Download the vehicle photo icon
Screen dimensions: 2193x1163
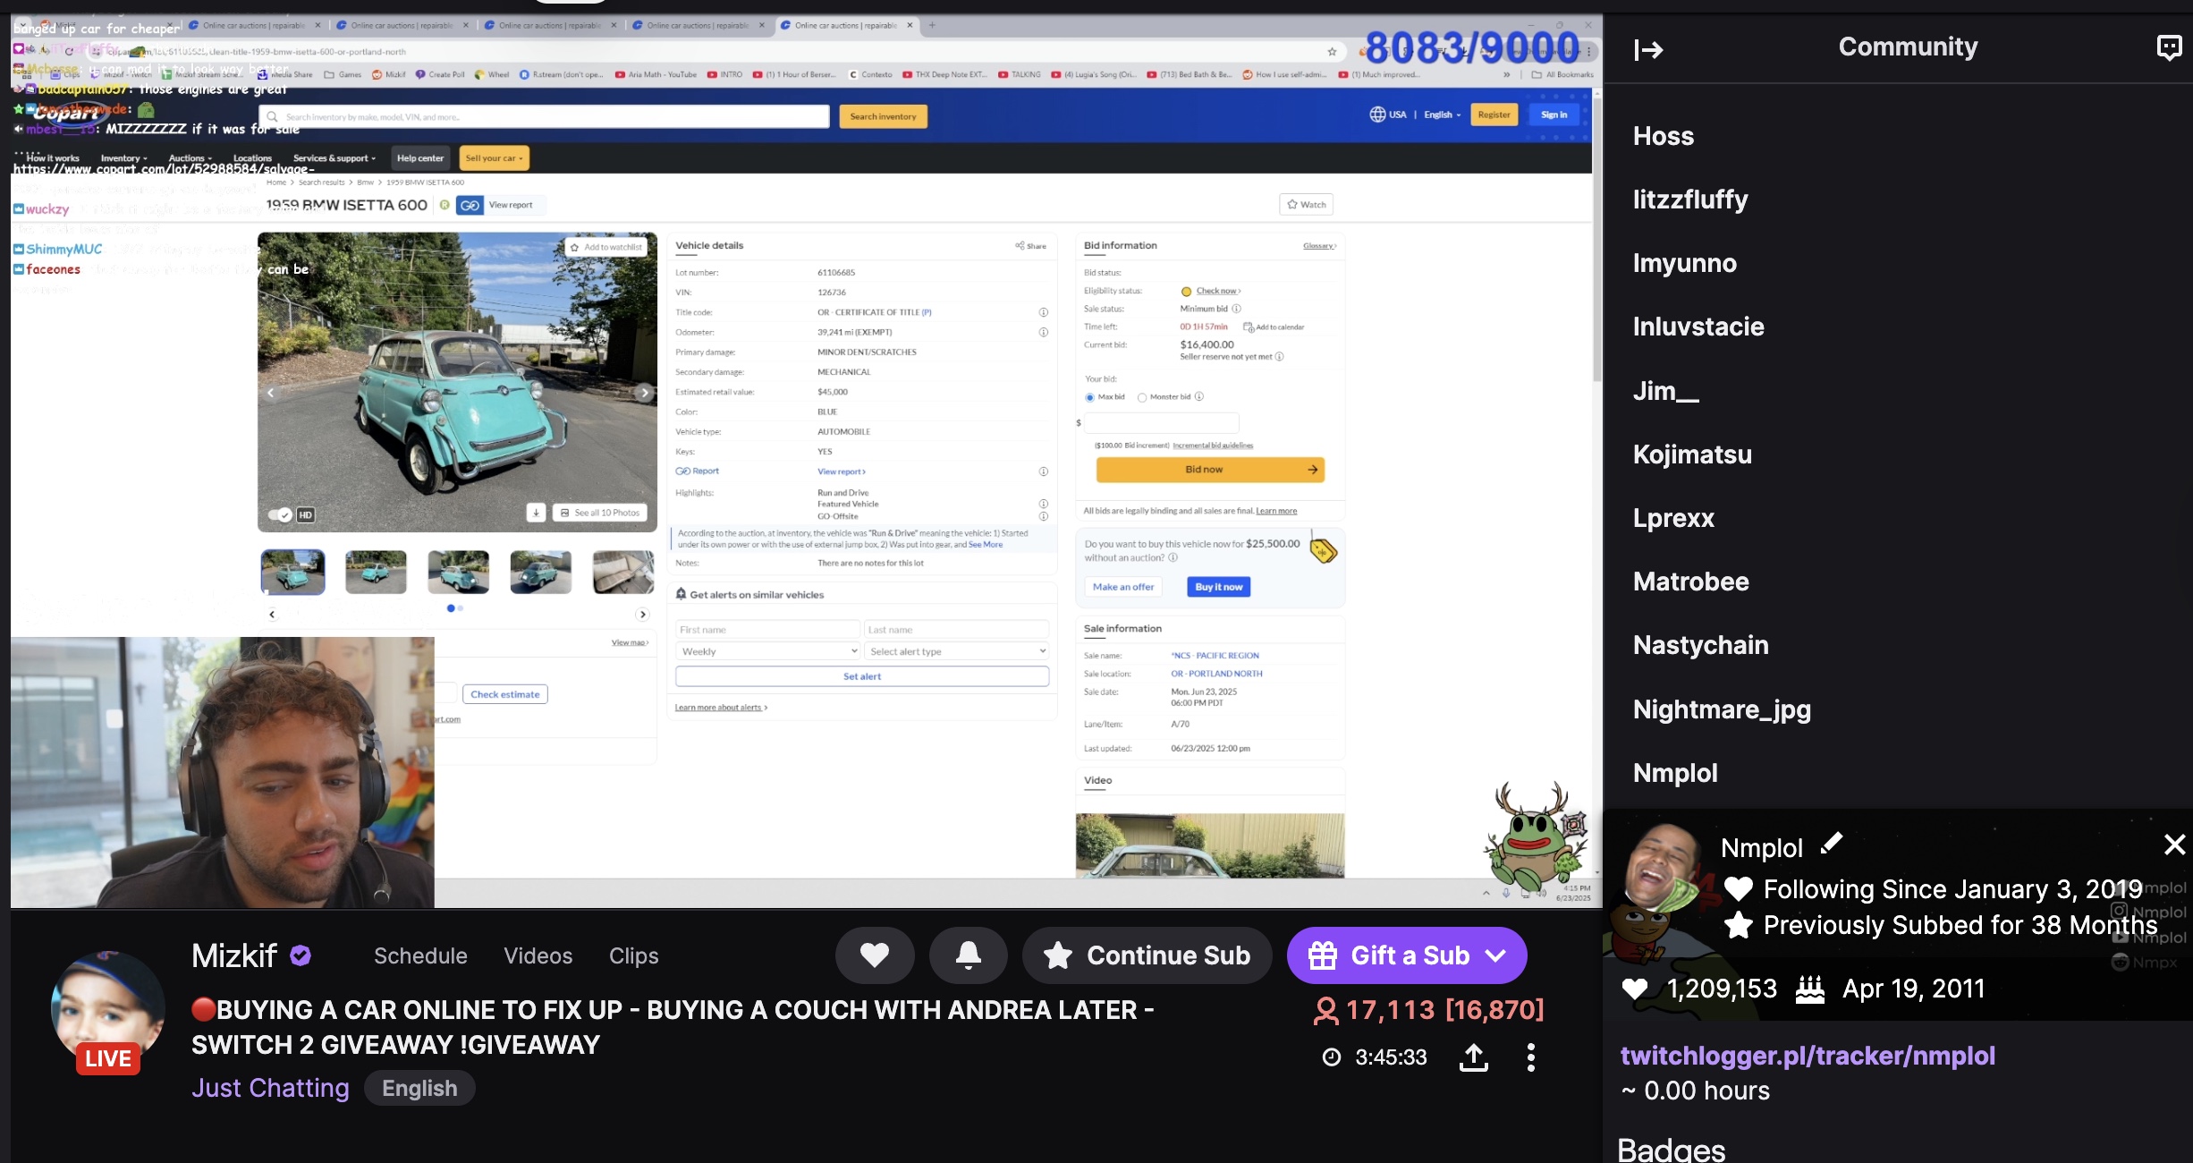tap(536, 513)
